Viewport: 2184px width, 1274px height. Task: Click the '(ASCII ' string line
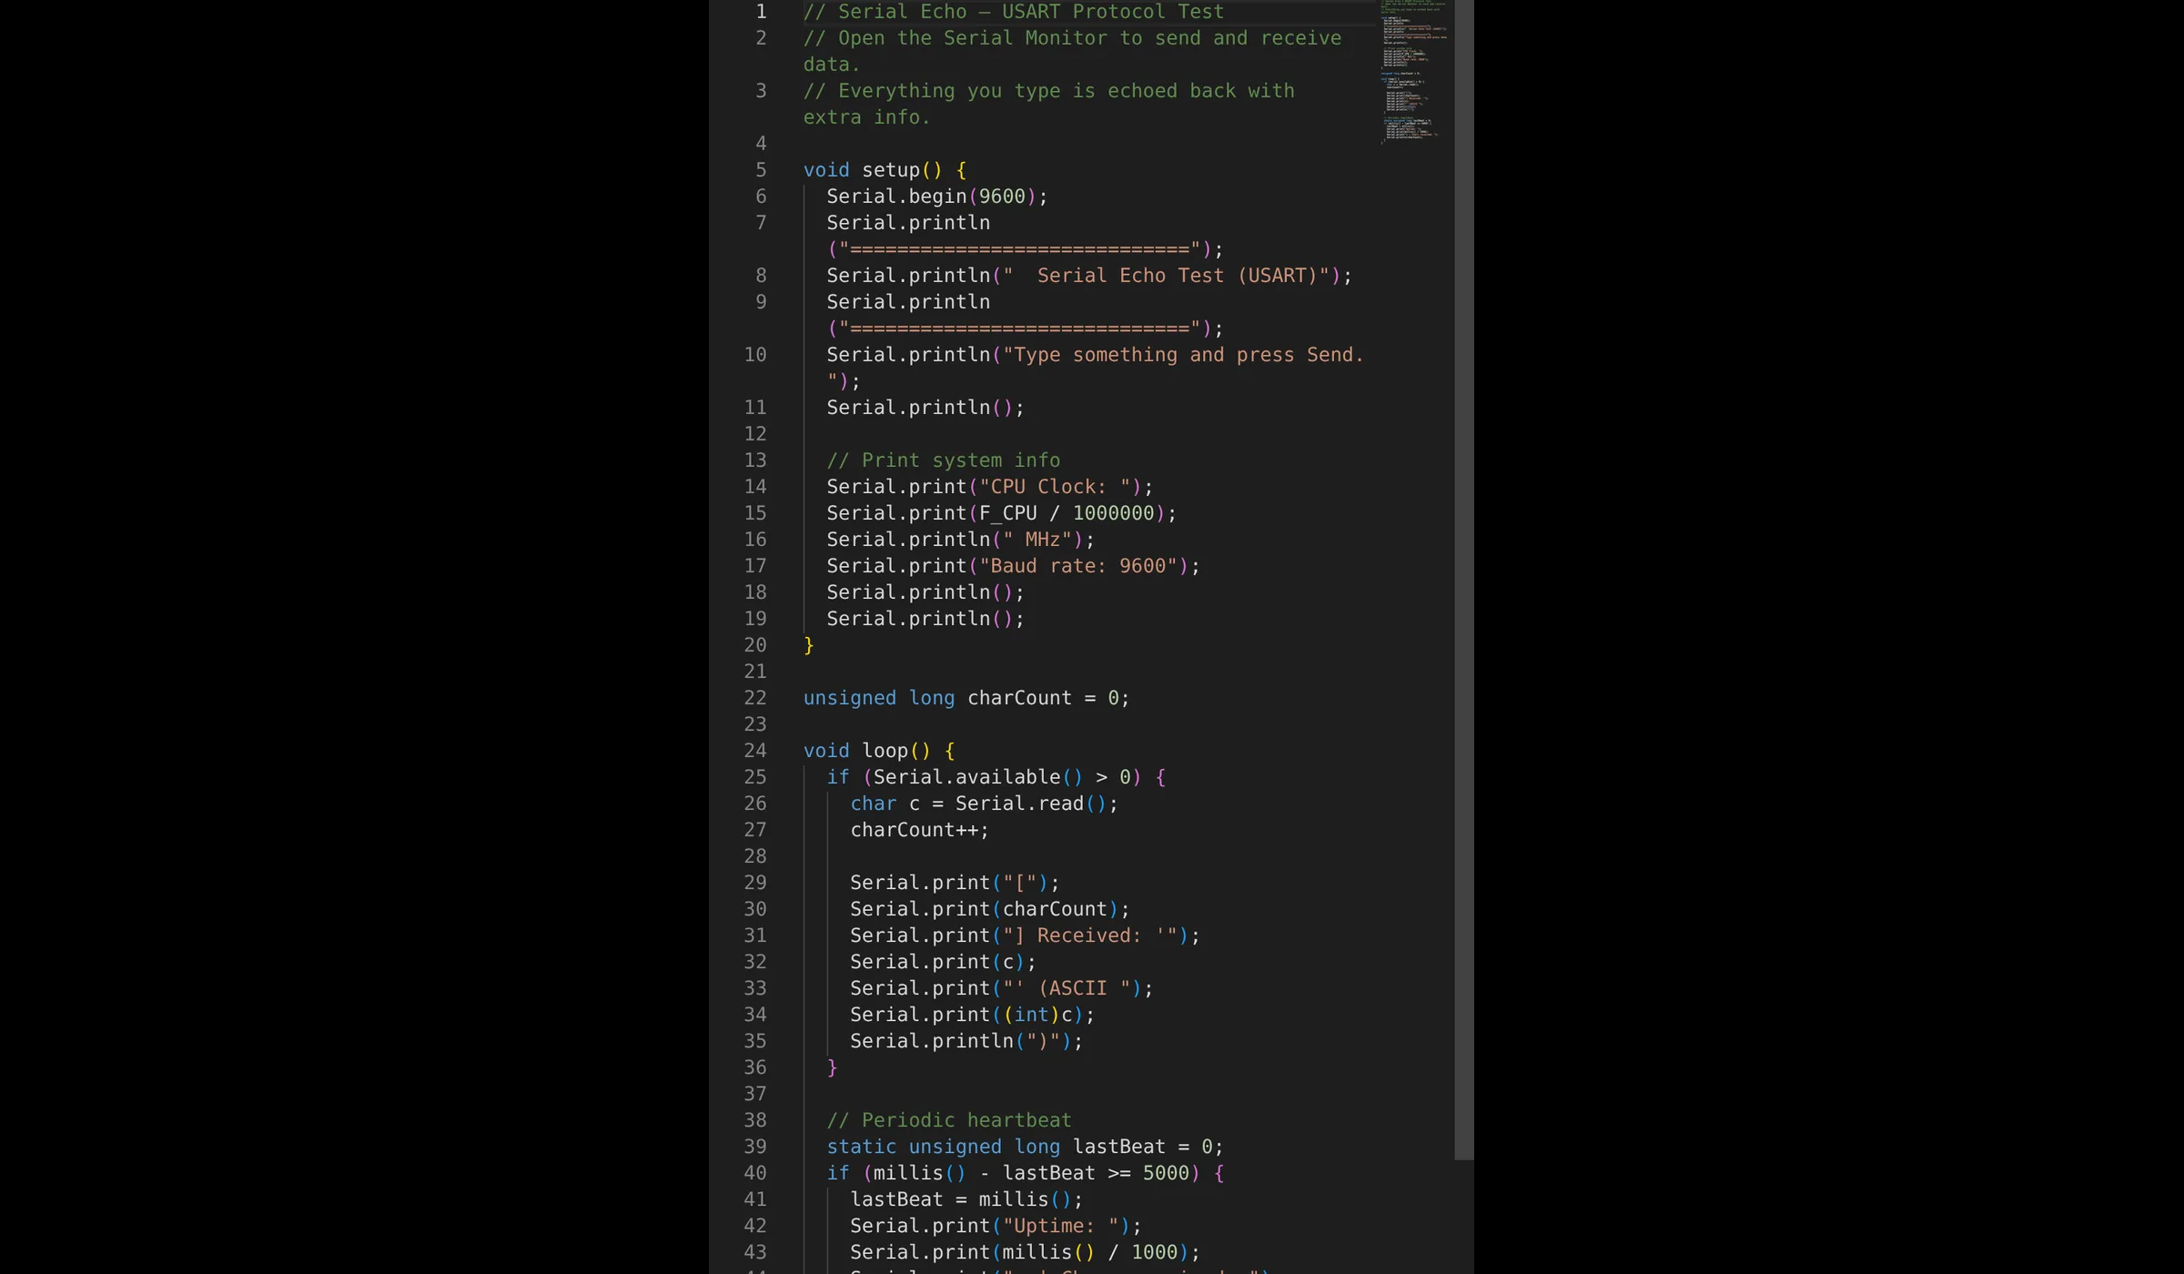coord(1002,988)
